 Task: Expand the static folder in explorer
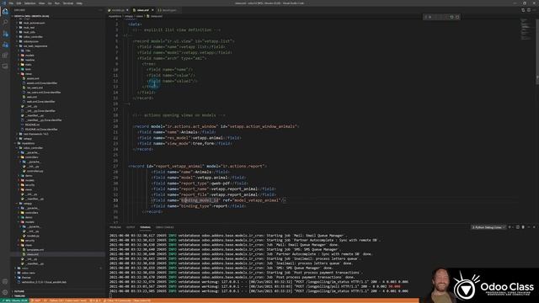(28, 65)
